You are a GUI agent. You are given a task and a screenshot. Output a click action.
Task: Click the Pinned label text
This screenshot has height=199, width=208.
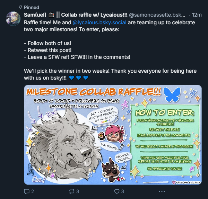click(x=32, y=7)
